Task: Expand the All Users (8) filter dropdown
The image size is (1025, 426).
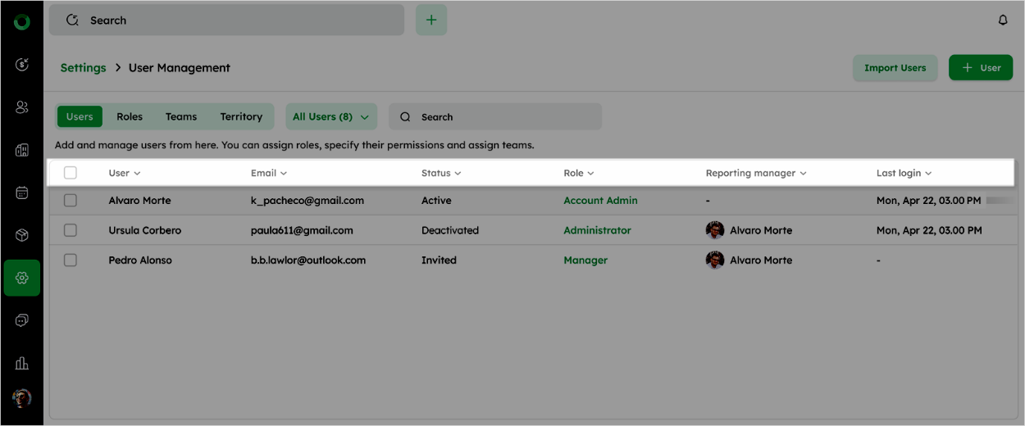Action: coord(330,116)
